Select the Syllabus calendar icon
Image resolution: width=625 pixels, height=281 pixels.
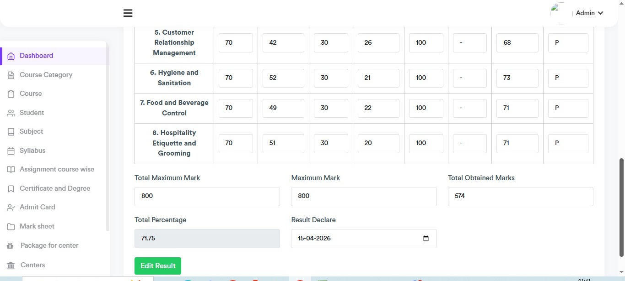click(11, 151)
